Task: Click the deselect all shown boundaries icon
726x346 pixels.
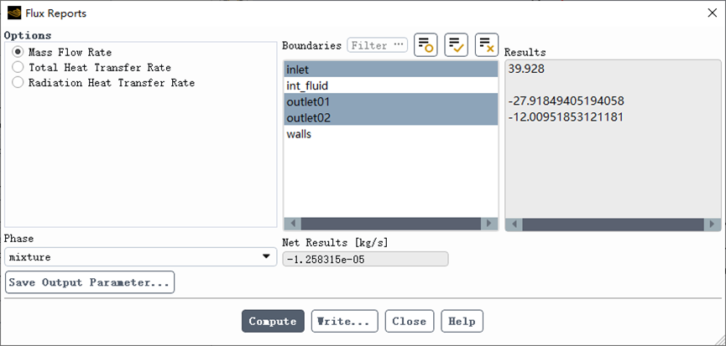Action: click(487, 44)
